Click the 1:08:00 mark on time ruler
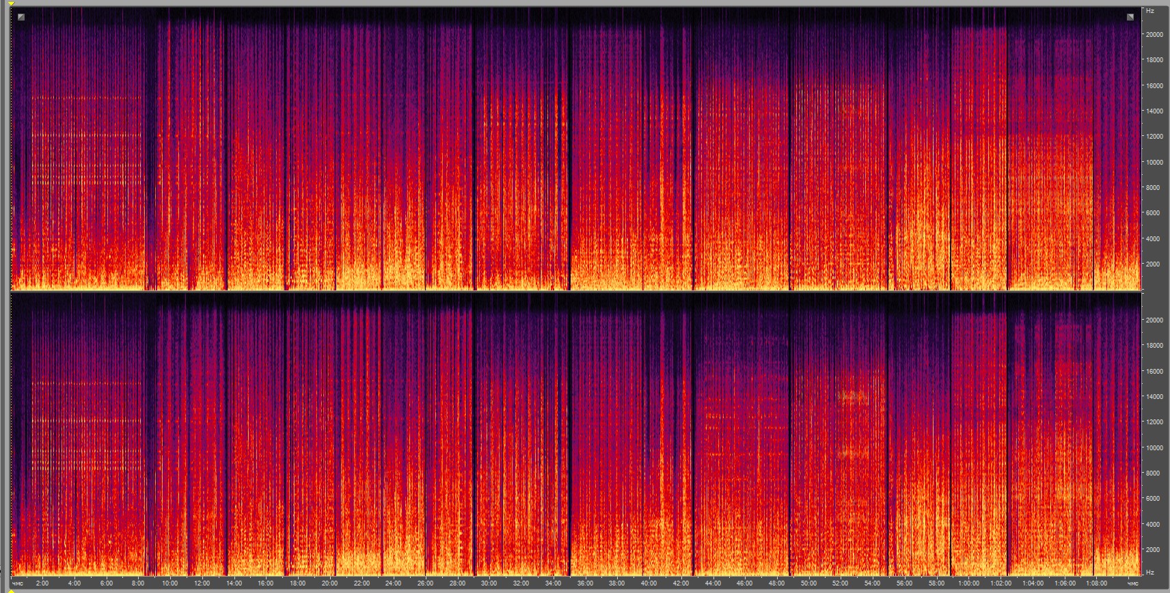This screenshot has width=1170, height=593. point(1096,583)
